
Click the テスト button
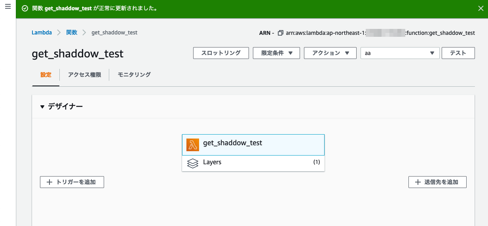click(x=458, y=53)
